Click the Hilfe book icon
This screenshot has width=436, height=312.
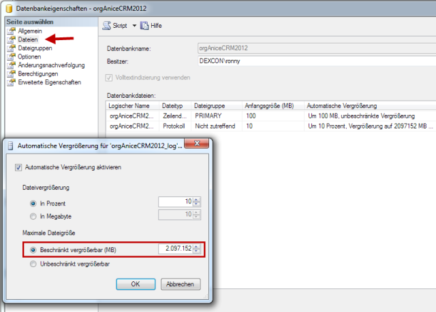[x=144, y=26]
